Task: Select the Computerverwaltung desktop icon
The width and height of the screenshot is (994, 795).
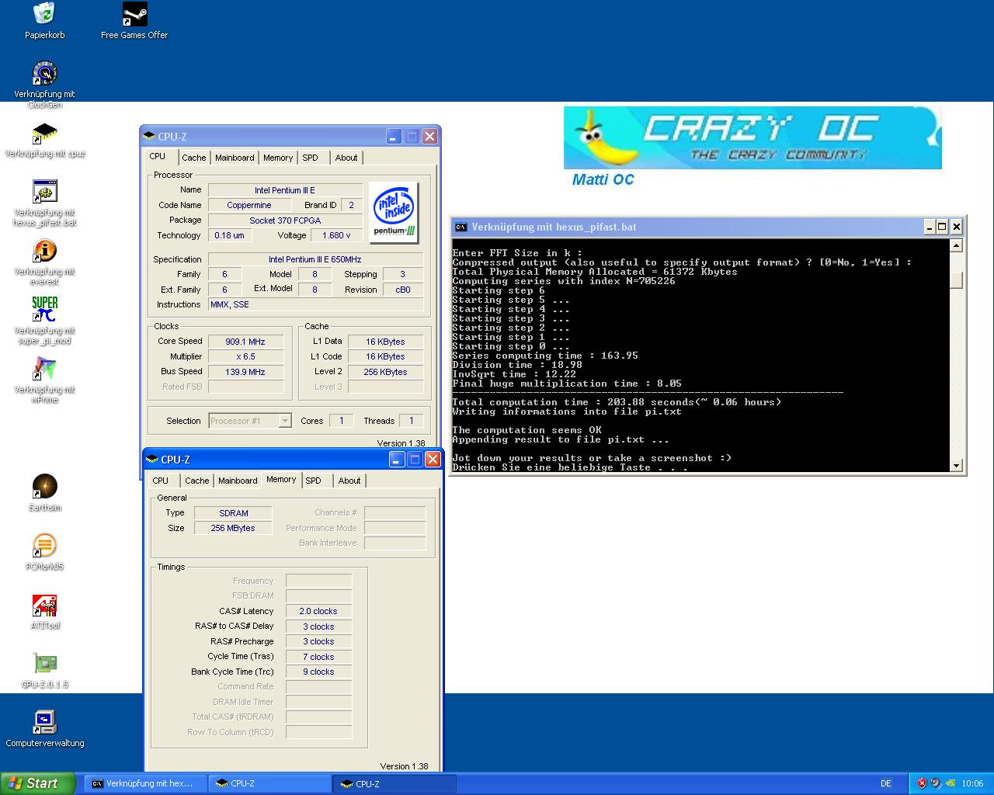Action: 44,722
